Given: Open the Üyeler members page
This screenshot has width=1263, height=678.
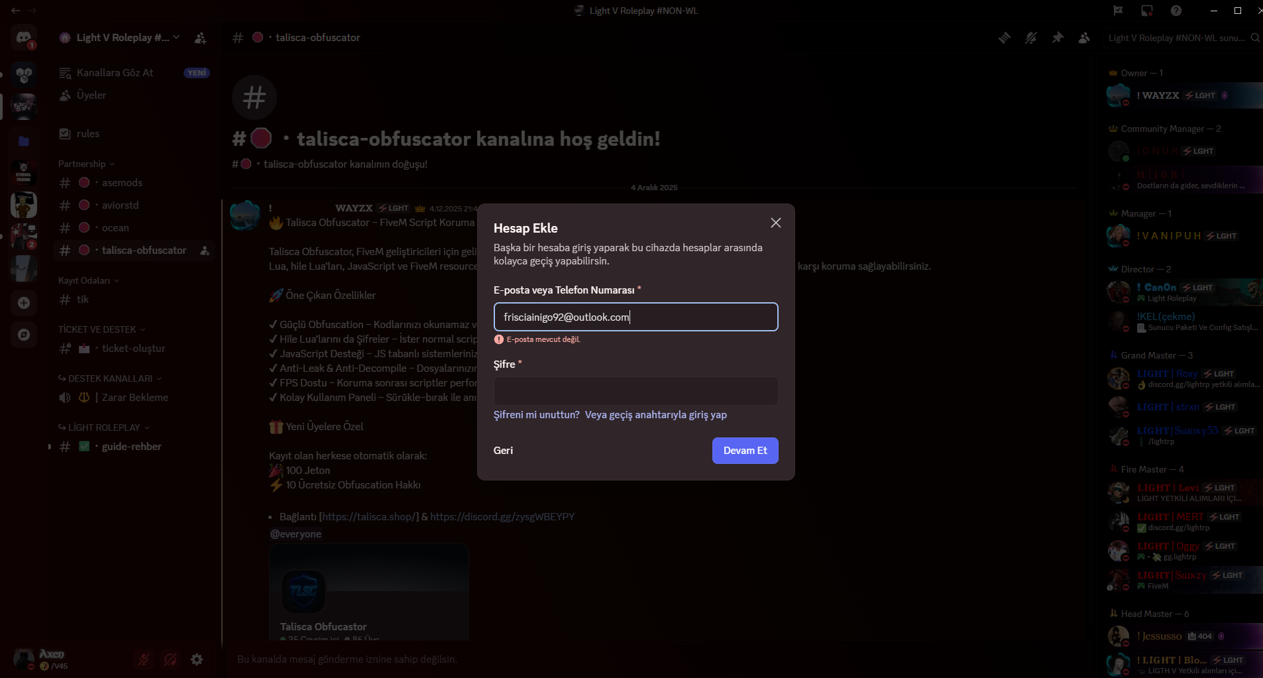Looking at the screenshot, I should pos(134,95).
